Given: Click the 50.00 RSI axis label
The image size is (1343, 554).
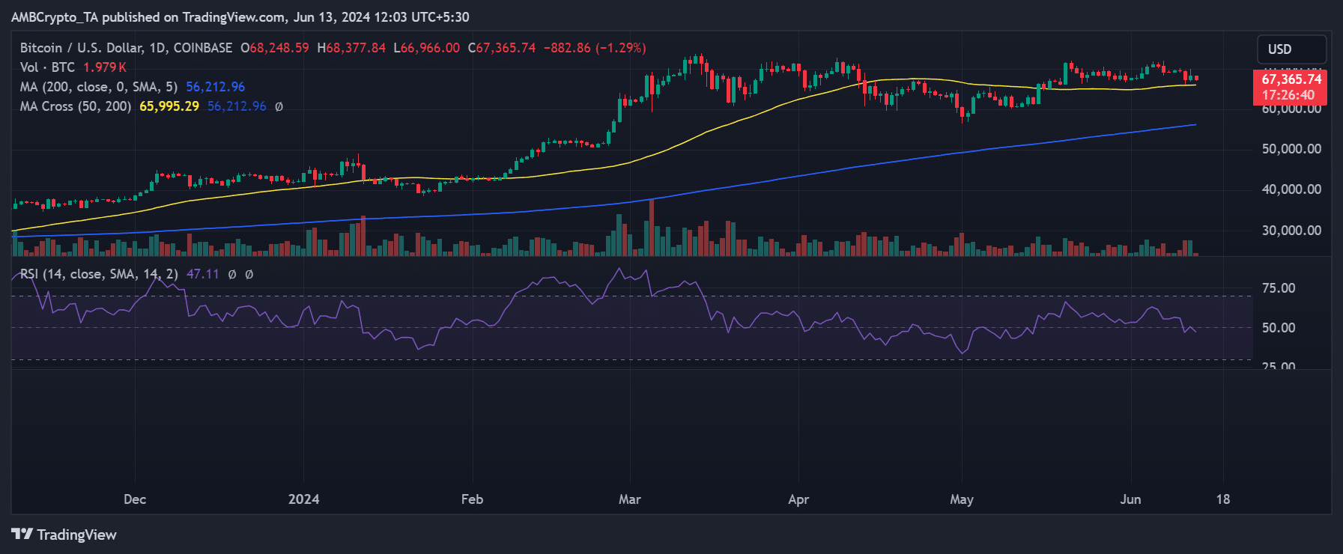Looking at the screenshot, I should pyautogui.click(x=1279, y=328).
